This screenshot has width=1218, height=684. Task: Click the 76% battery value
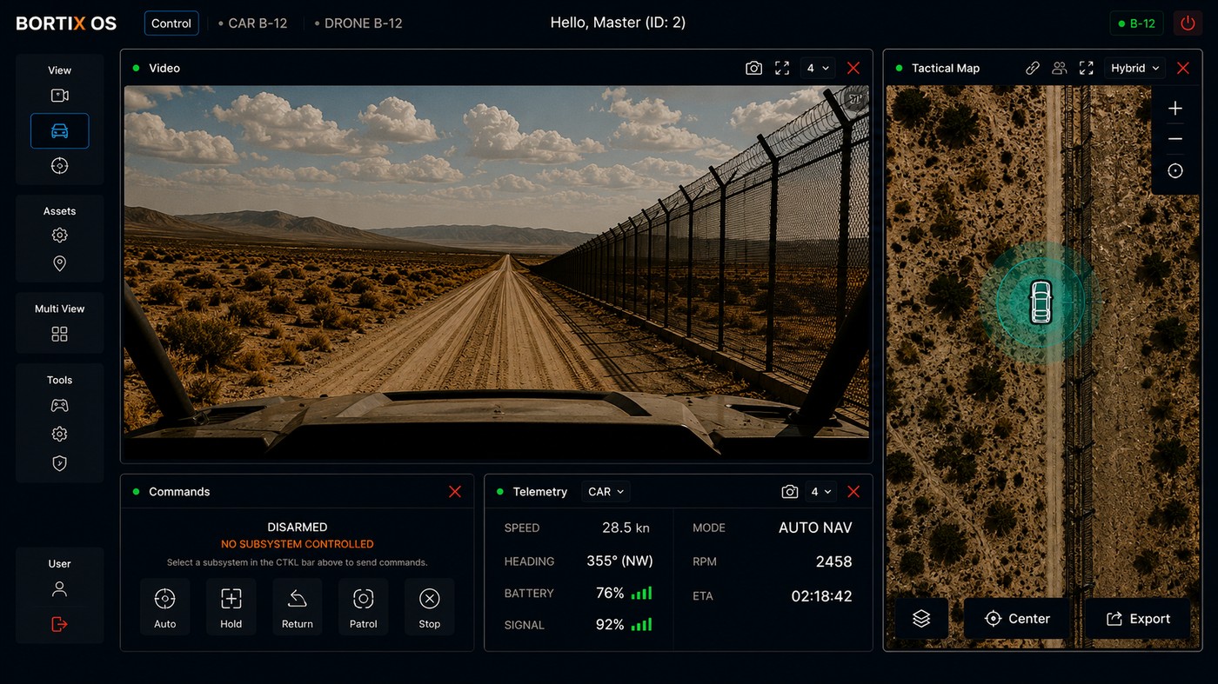[610, 593]
